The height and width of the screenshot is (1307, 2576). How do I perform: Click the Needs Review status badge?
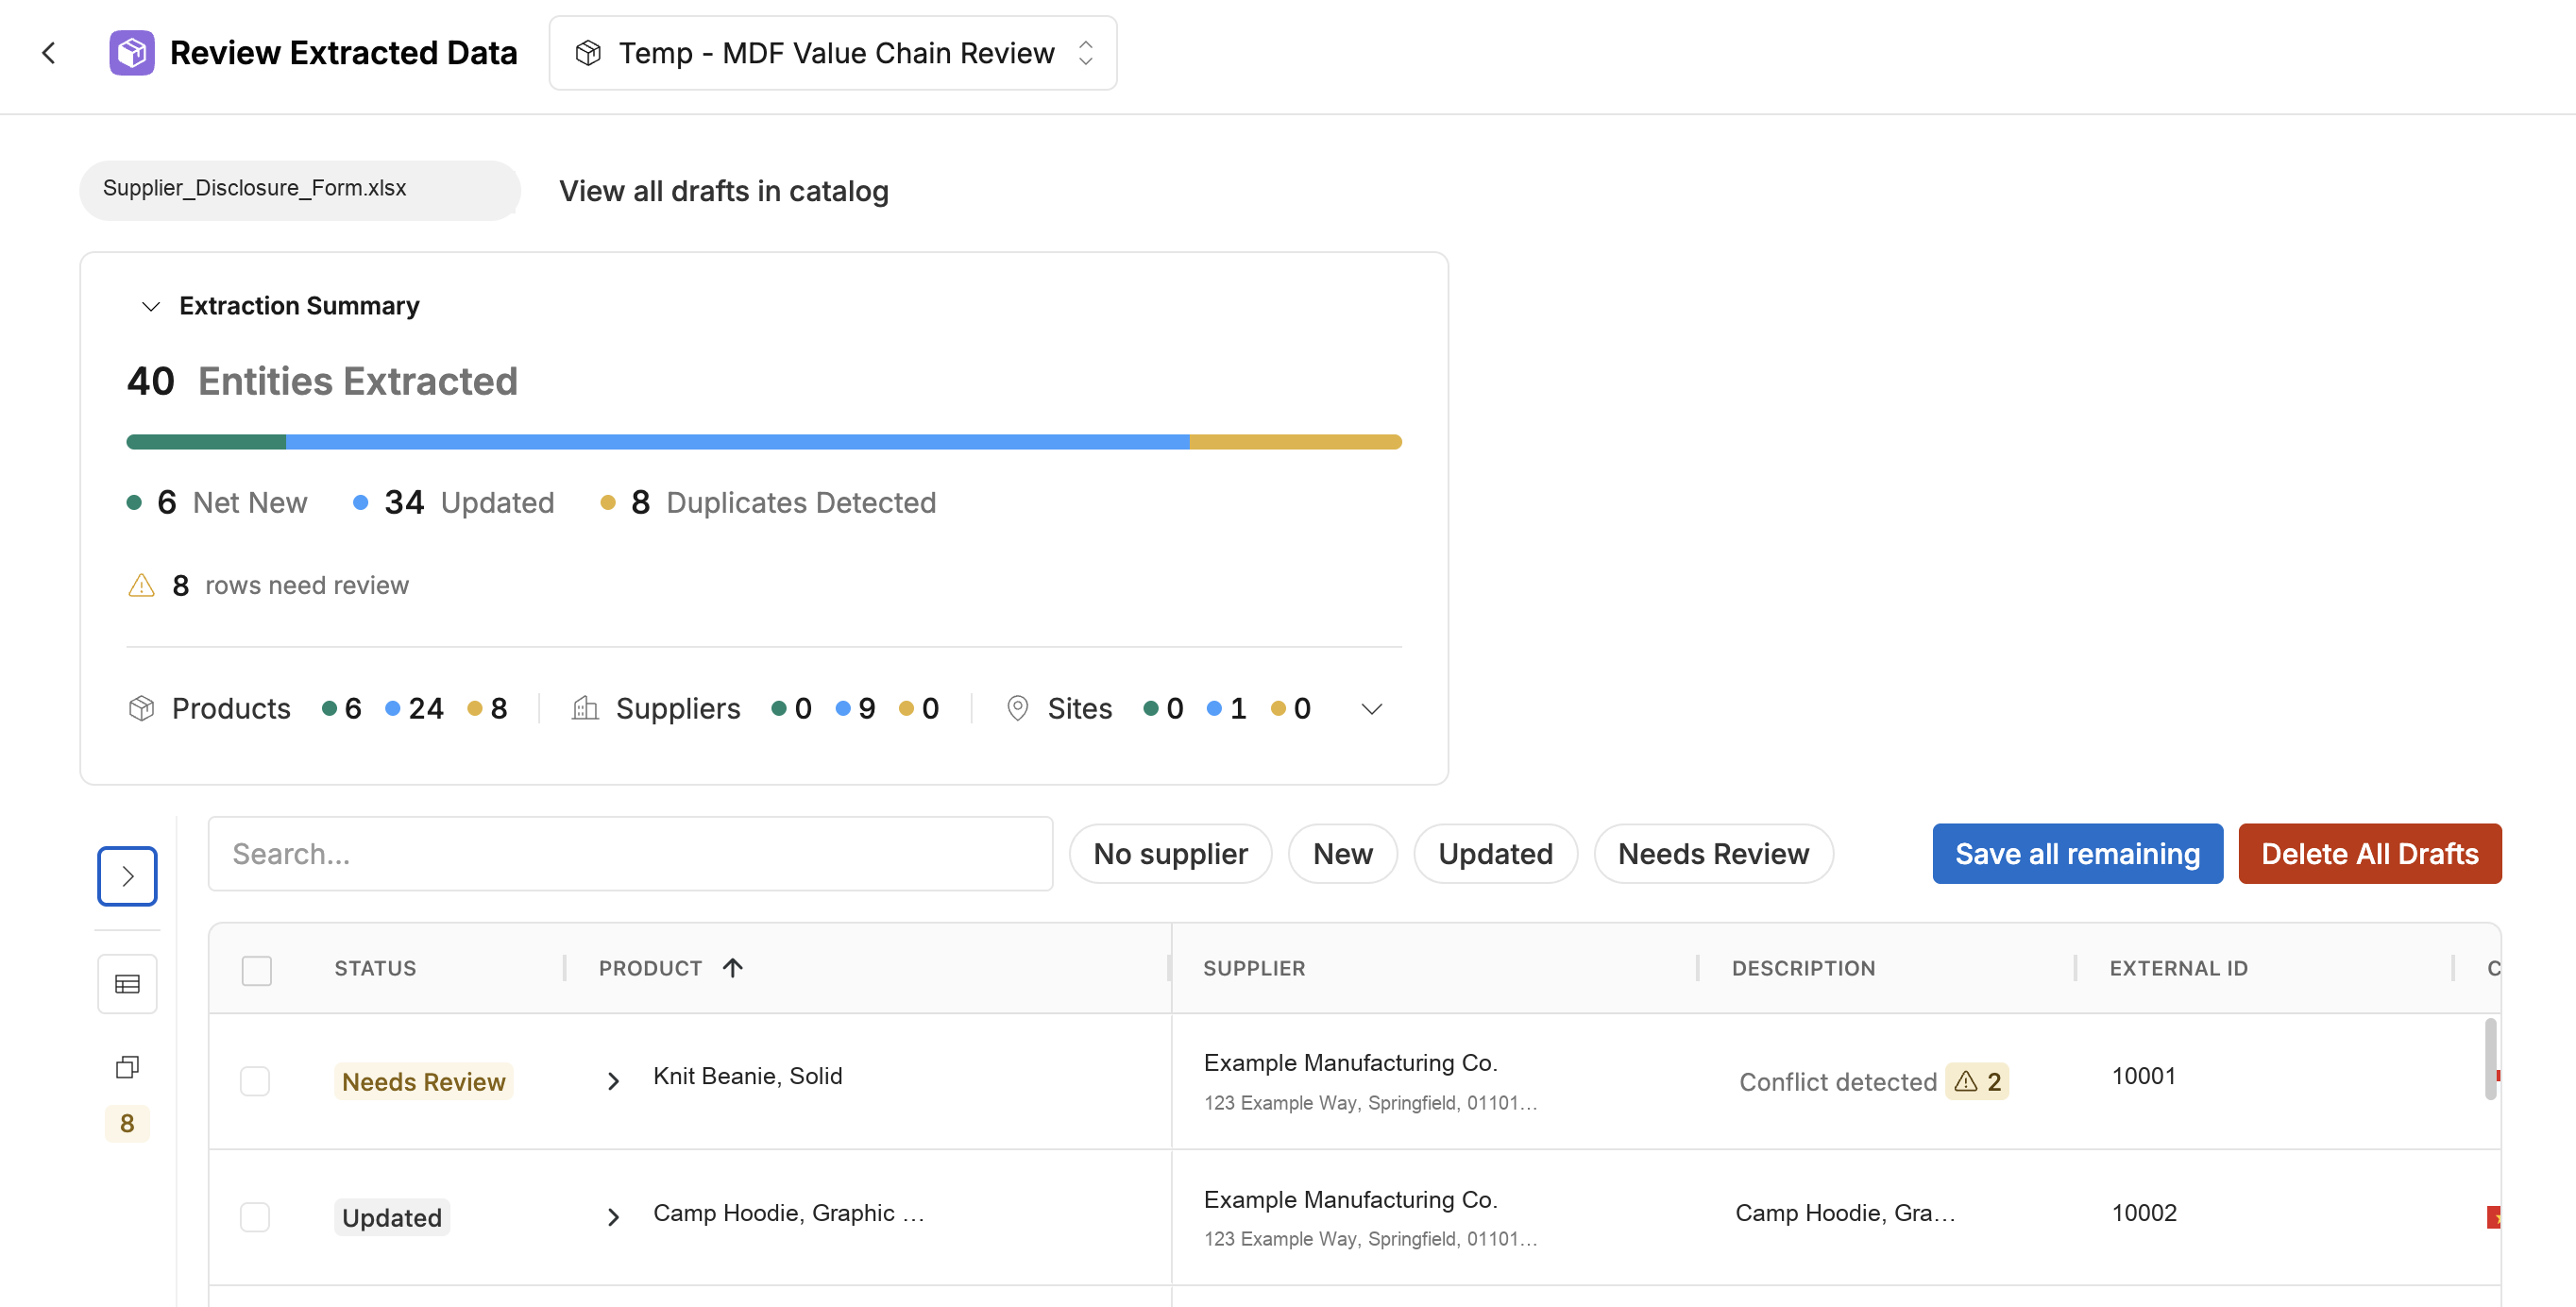[423, 1081]
